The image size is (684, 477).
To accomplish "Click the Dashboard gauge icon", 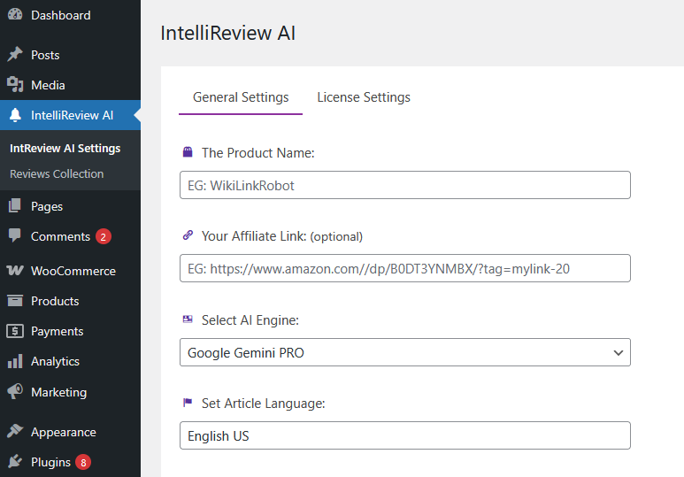I will pyautogui.click(x=15, y=15).
